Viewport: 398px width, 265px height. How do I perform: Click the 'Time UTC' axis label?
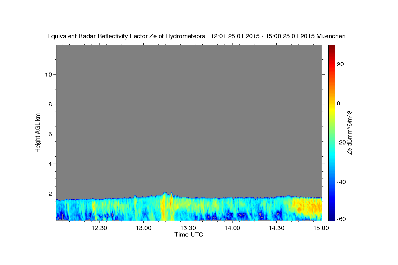[189, 235]
